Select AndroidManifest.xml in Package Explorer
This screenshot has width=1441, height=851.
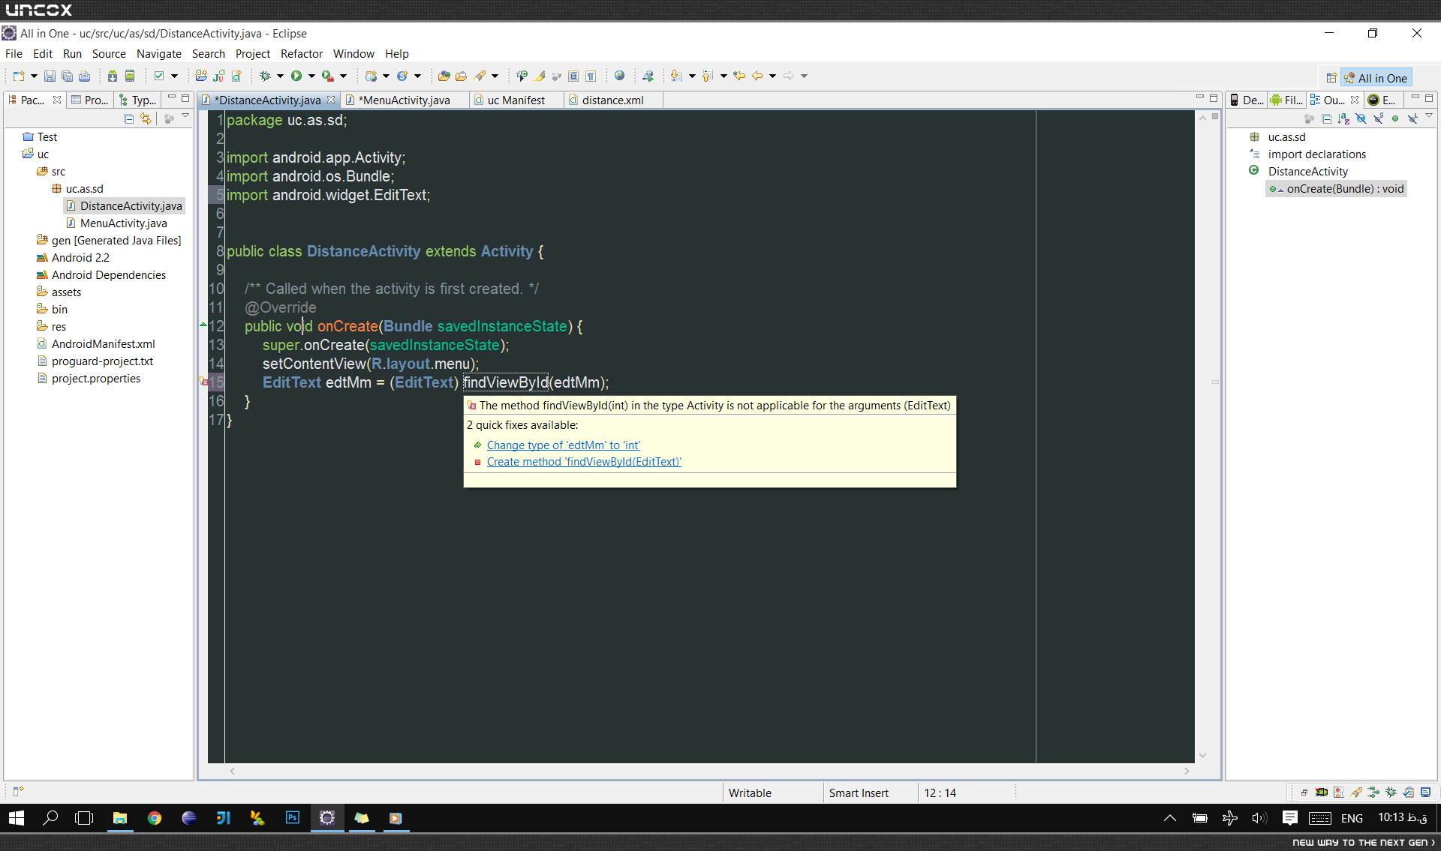click(103, 343)
